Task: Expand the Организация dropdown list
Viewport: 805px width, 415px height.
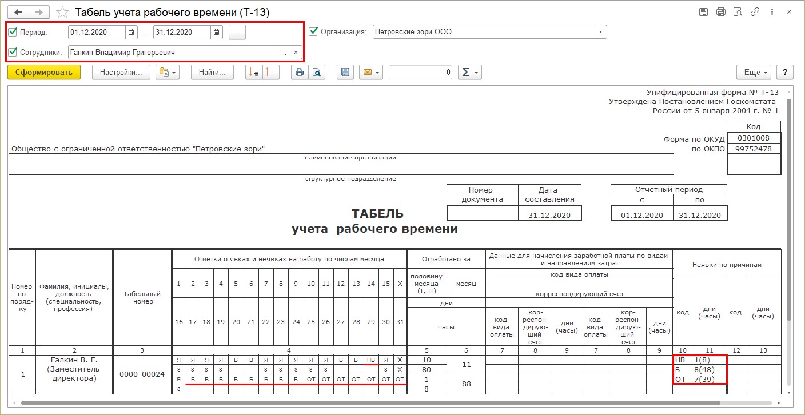Action: tap(600, 32)
